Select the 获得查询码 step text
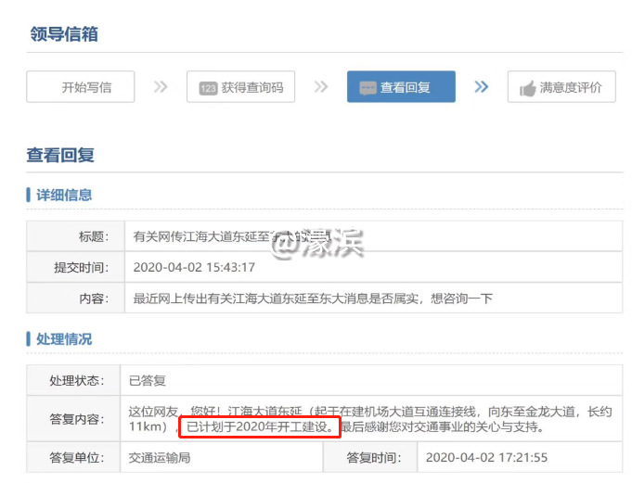Viewport: 632px width, 483px height. click(252, 88)
